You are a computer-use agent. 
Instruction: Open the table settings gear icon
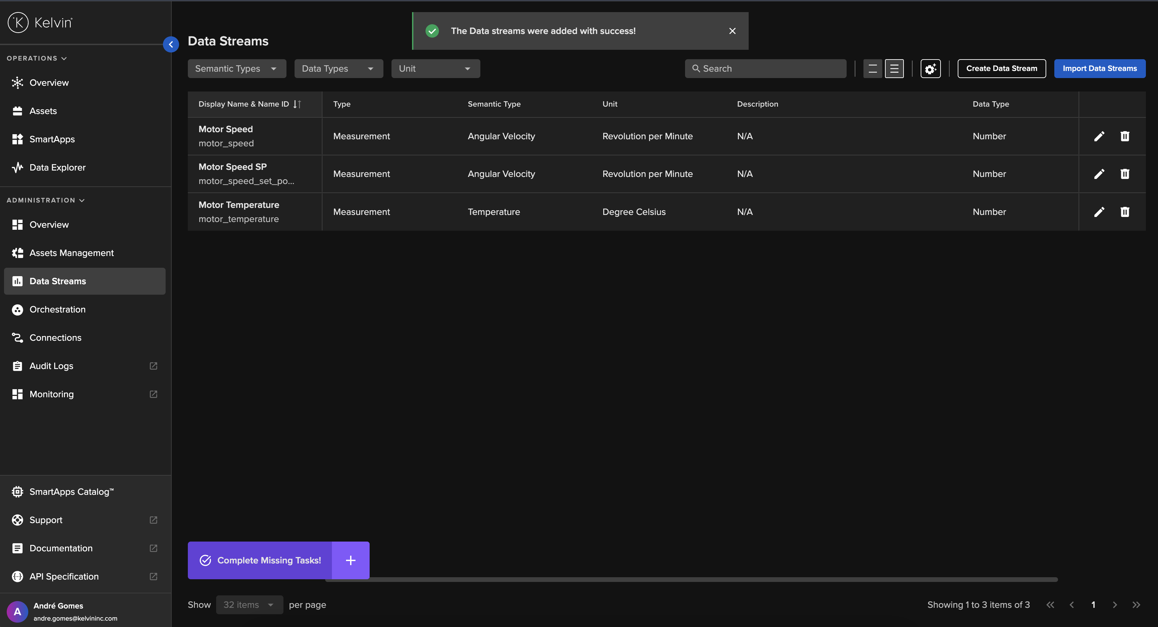[930, 68]
